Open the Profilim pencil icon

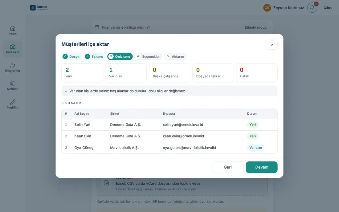tap(13, 102)
